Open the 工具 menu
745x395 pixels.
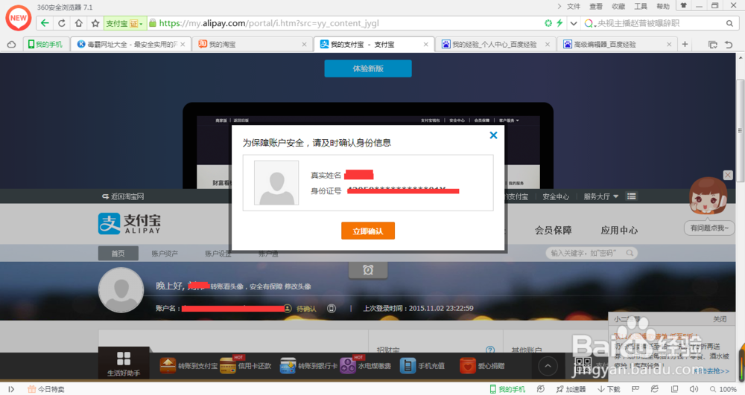[641, 6]
